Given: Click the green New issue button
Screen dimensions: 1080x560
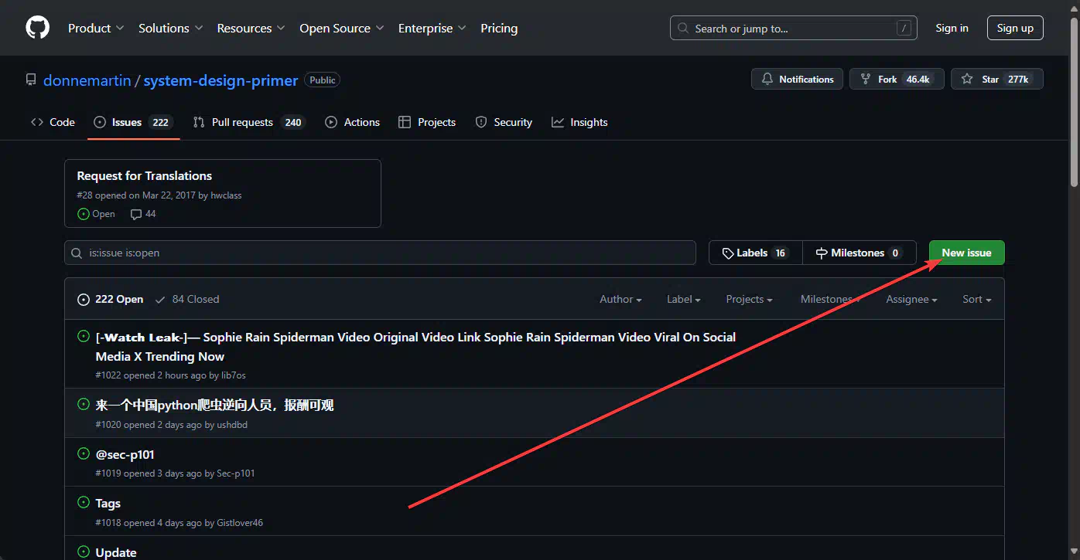Looking at the screenshot, I should click(x=966, y=253).
